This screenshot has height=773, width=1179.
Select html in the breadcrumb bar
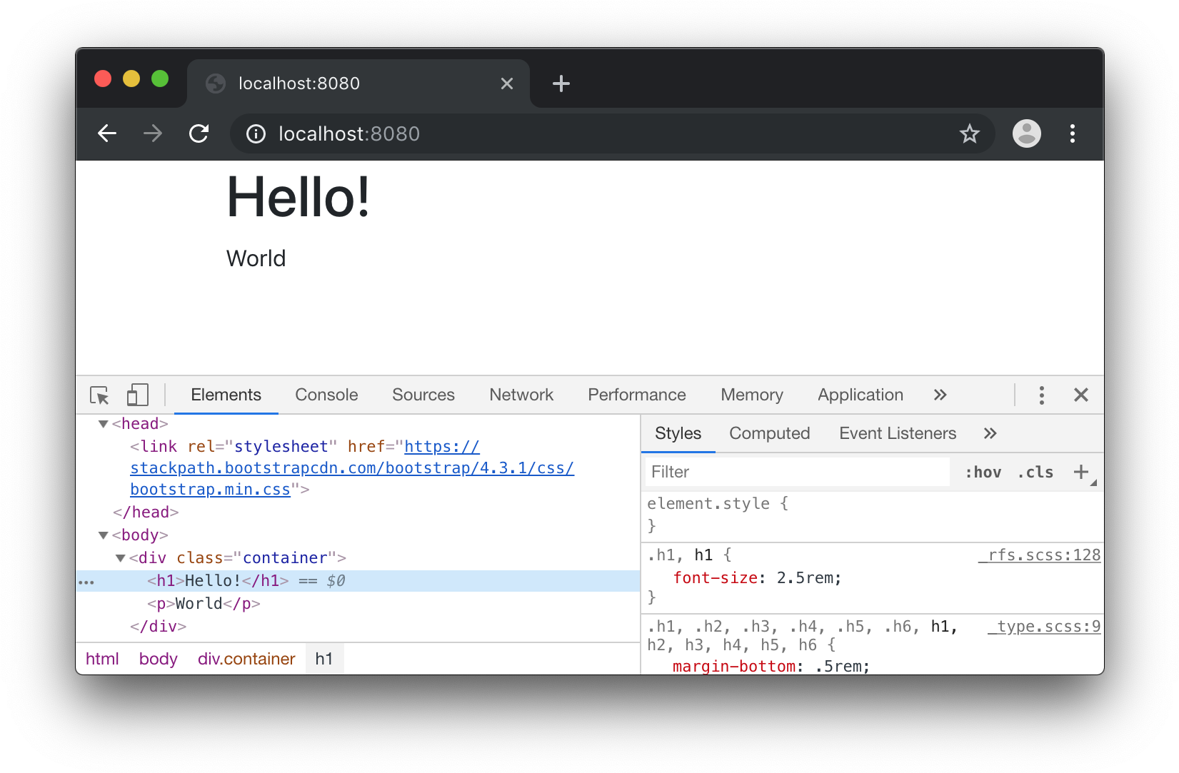pyautogui.click(x=102, y=659)
